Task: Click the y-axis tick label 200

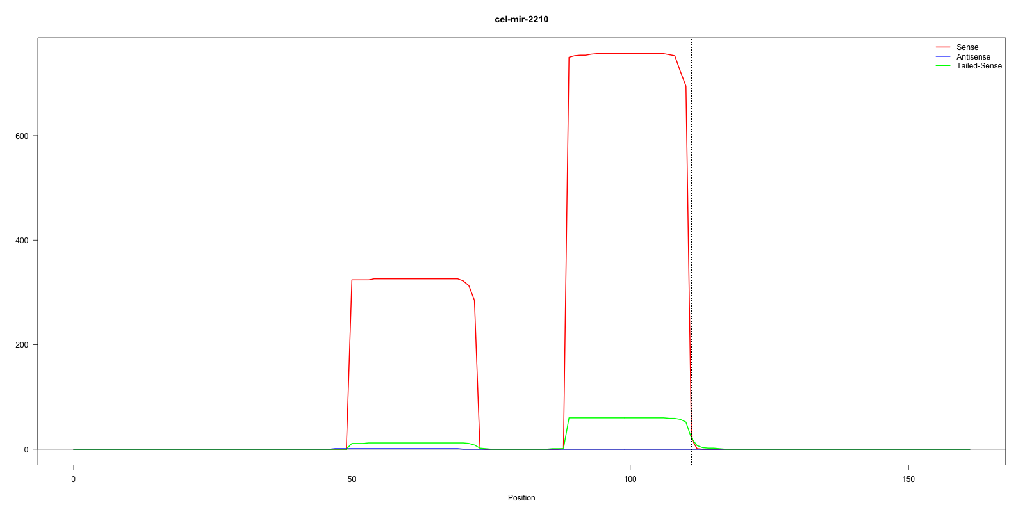Action: [x=22, y=345]
